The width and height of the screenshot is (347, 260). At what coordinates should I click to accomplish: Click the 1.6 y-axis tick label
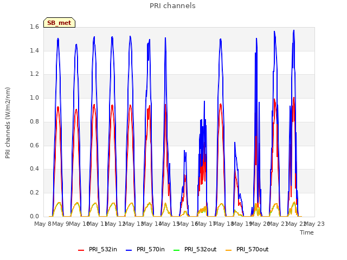click(34, 27)
